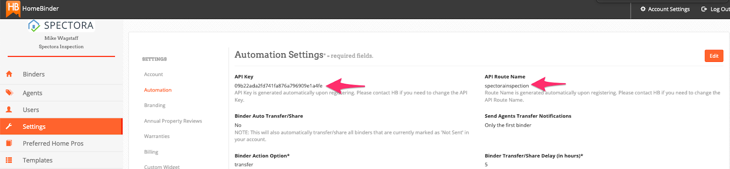Click the SETTINGS section header

(154, 59)
